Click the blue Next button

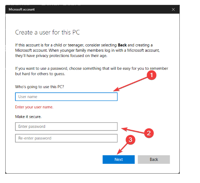[x=119, y=159]
